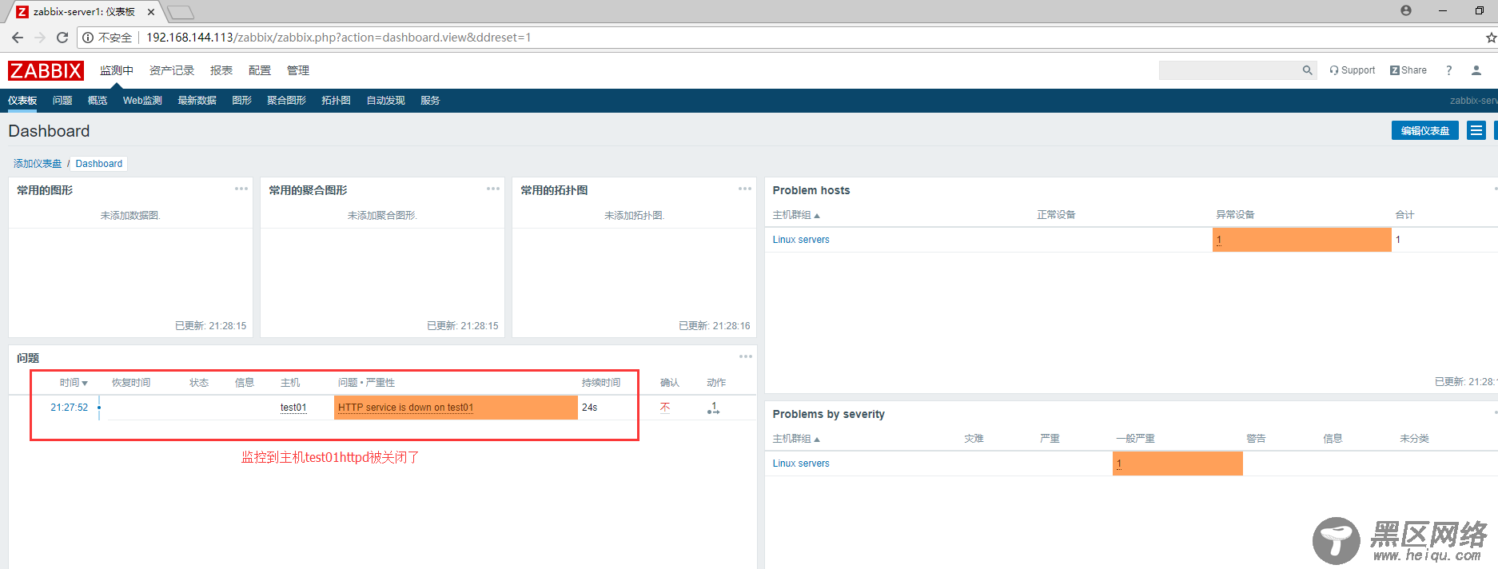The height and width of the screenshot is (569, 1498).
Task: Click the 持续时间 value 24s
Action: tap(589, 408)
